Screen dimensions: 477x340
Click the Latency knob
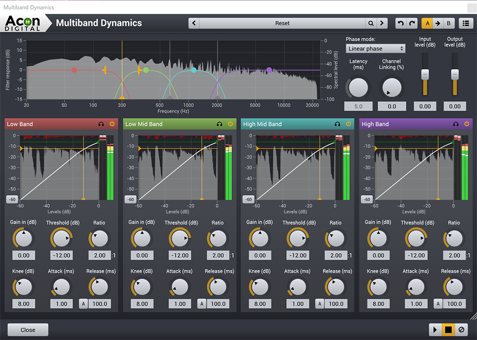(358, 87)
